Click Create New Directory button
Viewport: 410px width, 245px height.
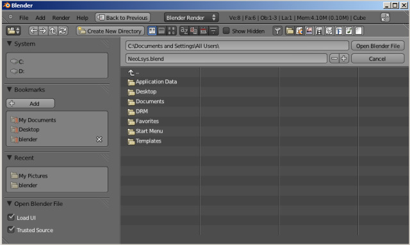(x=110, y=31)
